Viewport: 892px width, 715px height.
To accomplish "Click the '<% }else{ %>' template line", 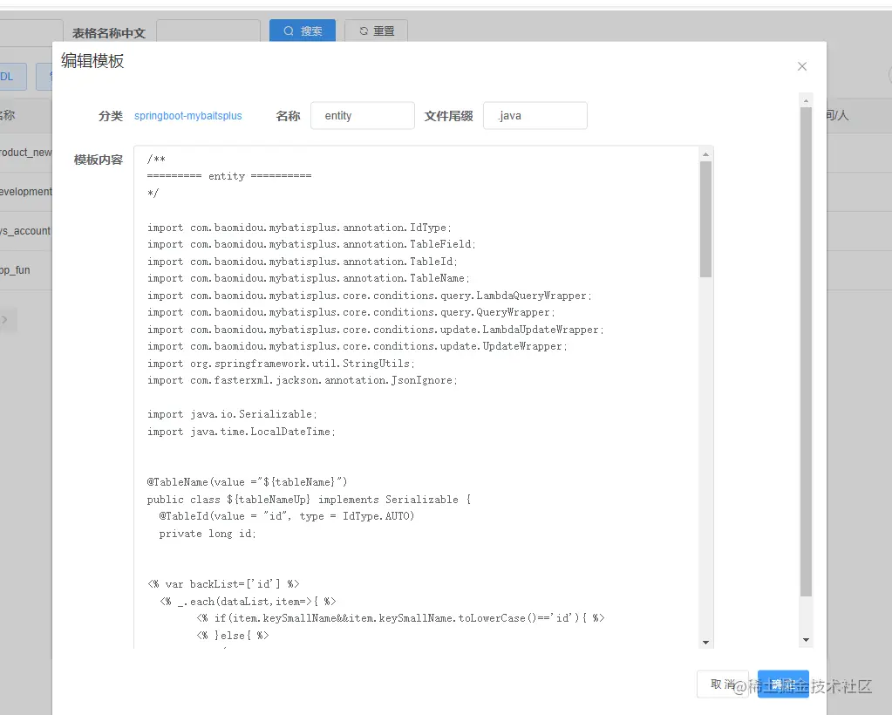I will coord(233,636).
